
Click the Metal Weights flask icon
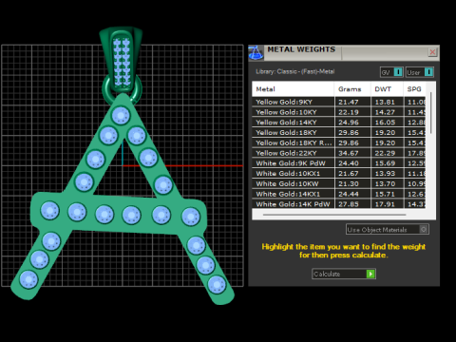[256, 52]
